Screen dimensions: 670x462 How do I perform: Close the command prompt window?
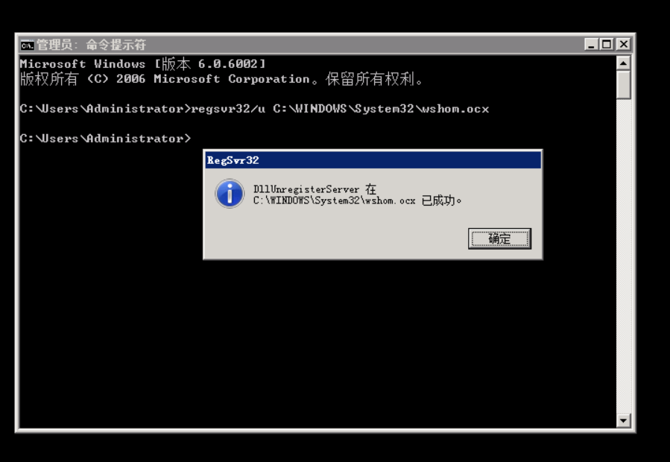coord(624,44)
